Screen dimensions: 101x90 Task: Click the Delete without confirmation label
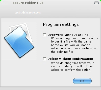(x=70, y=59)
